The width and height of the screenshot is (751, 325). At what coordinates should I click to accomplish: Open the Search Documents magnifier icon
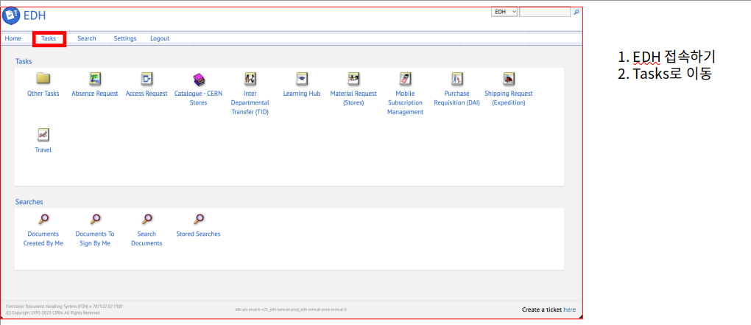[147, 219]
